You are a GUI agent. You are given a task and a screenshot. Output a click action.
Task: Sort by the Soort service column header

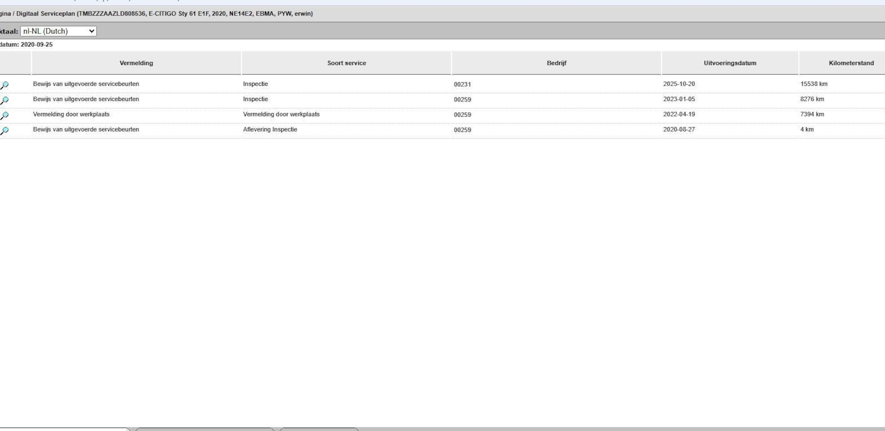coord(346,63)
